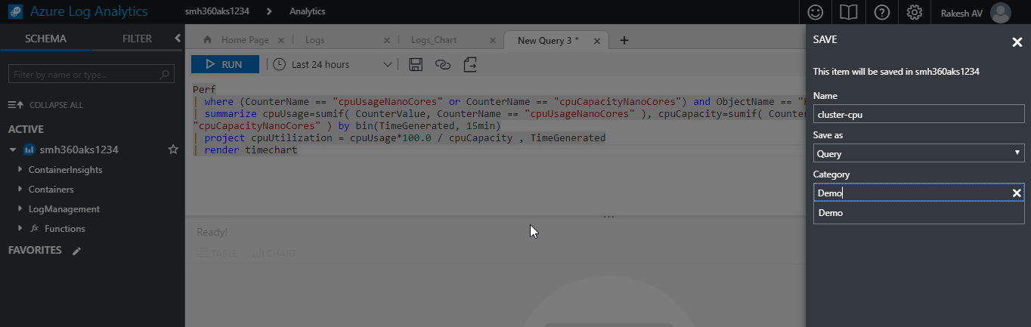Favorite the smh360aks1234 workspace star

173,150
